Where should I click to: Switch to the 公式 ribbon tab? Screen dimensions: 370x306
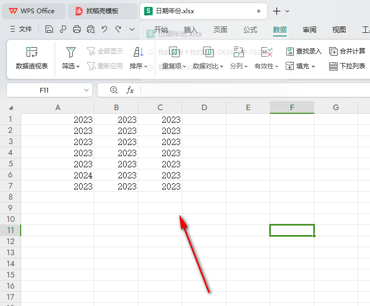tap(250, 30)
